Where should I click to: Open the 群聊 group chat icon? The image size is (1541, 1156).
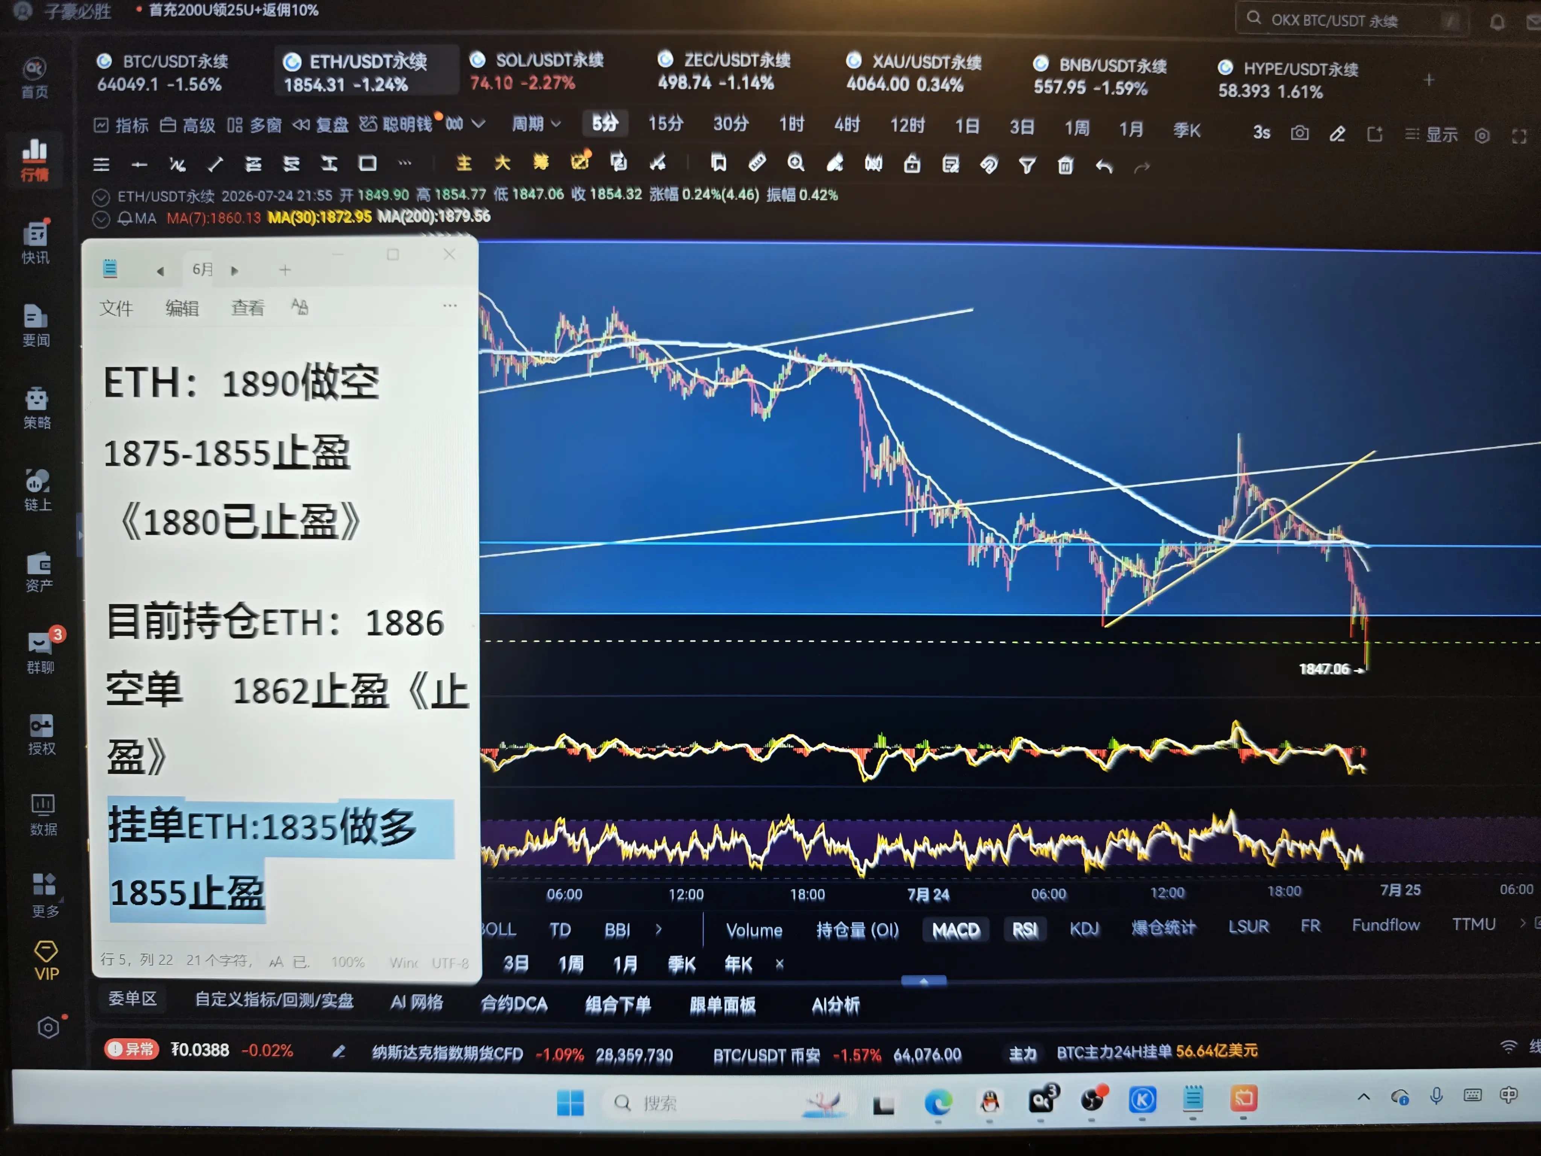[x=40, y=652]
